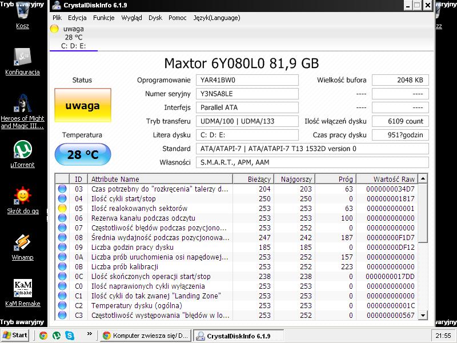Click the blue status icon of row 09
457x343 pixels.
[62, 247]
